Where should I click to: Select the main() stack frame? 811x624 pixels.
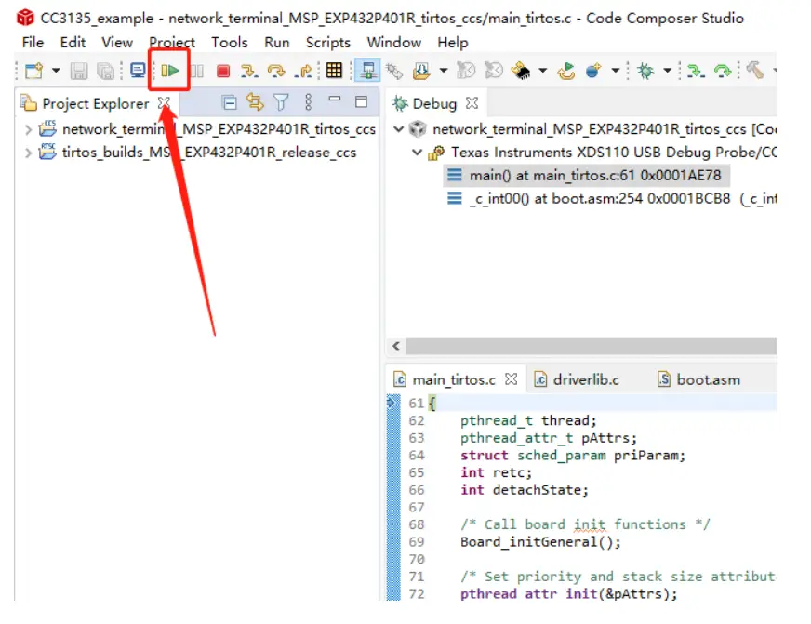coord(594,175)
